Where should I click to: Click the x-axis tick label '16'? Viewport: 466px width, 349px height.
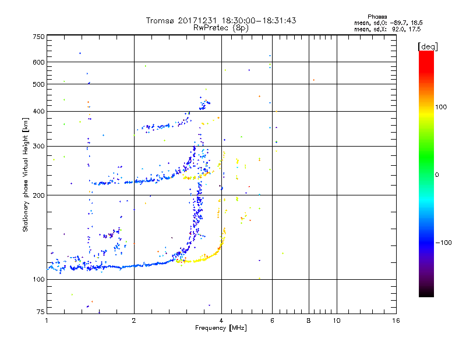click(396, 320)
